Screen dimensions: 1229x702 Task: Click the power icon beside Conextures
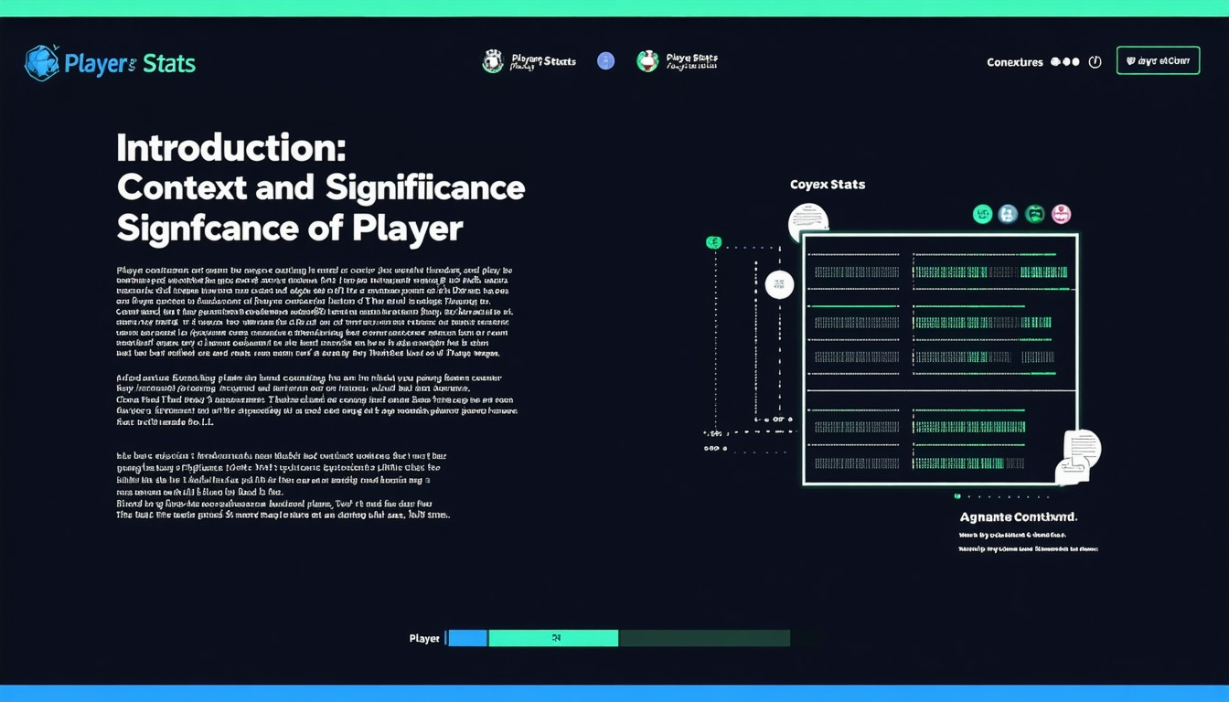click(1095, 62)
